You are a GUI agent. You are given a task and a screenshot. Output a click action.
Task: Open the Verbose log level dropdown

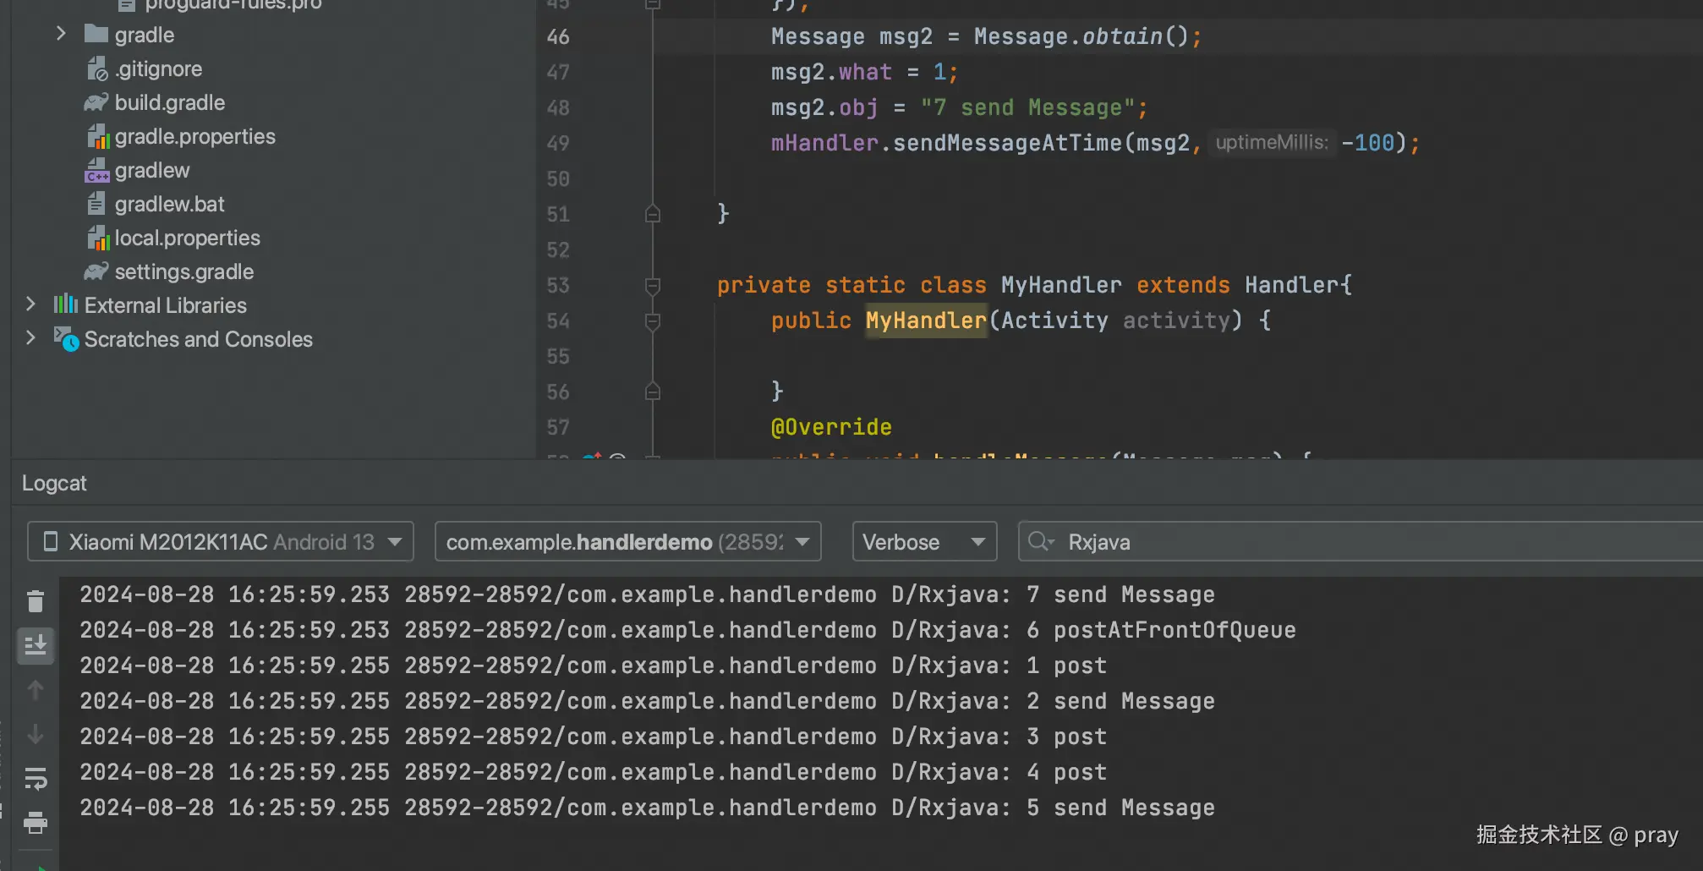coord(924,541)
